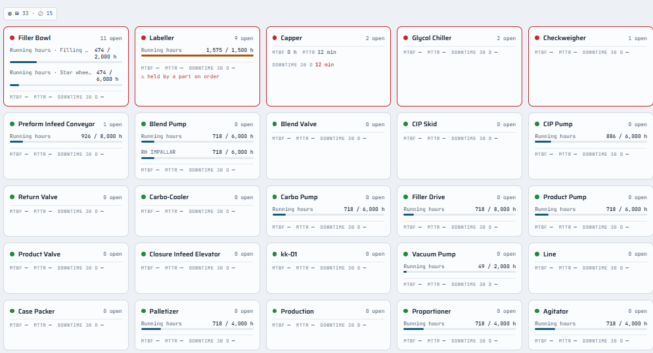Click 'held by a part on order' text

(x=183, y=77)
